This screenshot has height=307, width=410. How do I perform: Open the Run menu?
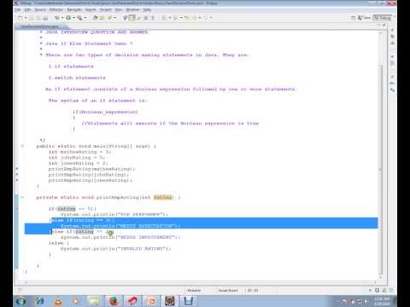coord(119,9)
